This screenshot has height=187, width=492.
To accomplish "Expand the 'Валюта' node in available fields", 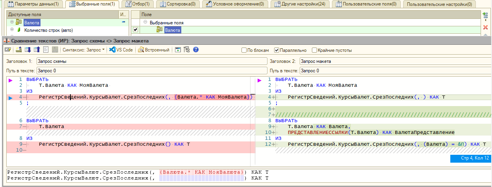I will [x=12, y=22].
